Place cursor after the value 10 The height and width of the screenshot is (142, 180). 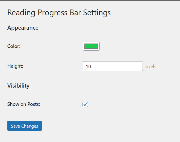(x=92, y=67)
